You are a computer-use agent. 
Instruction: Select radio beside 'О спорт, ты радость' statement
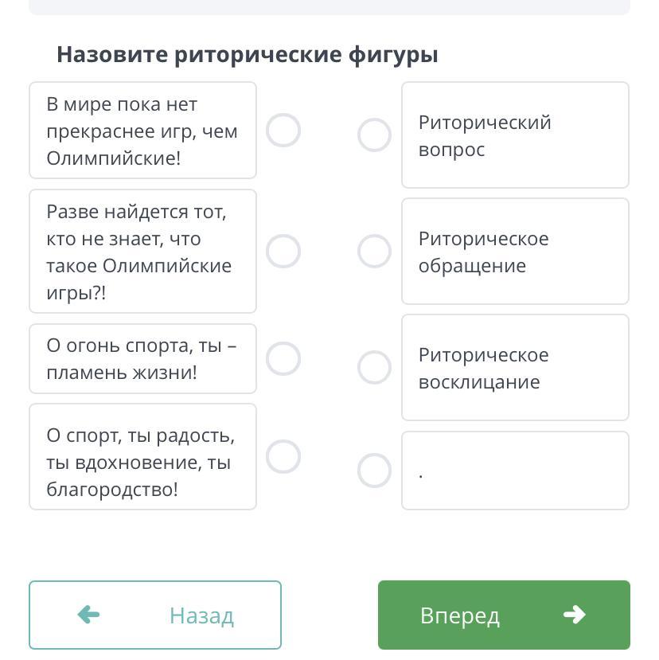tap(283, 457)
